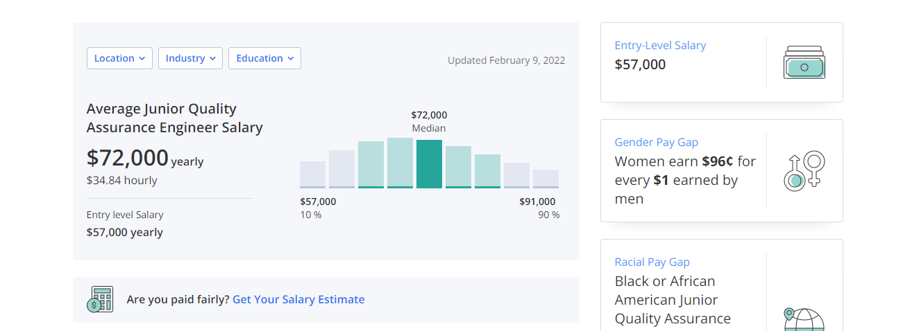Open the Location filter dropdown

pyautogui.click(x=119, y=58)
